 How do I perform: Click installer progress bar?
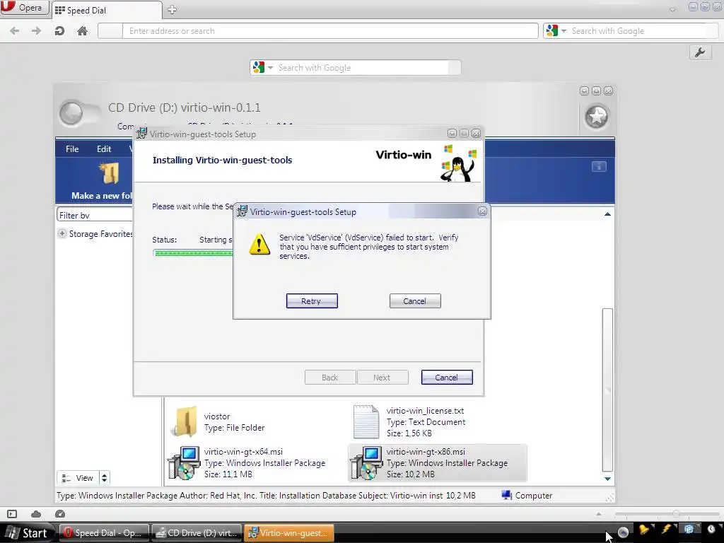coord(194,253)
